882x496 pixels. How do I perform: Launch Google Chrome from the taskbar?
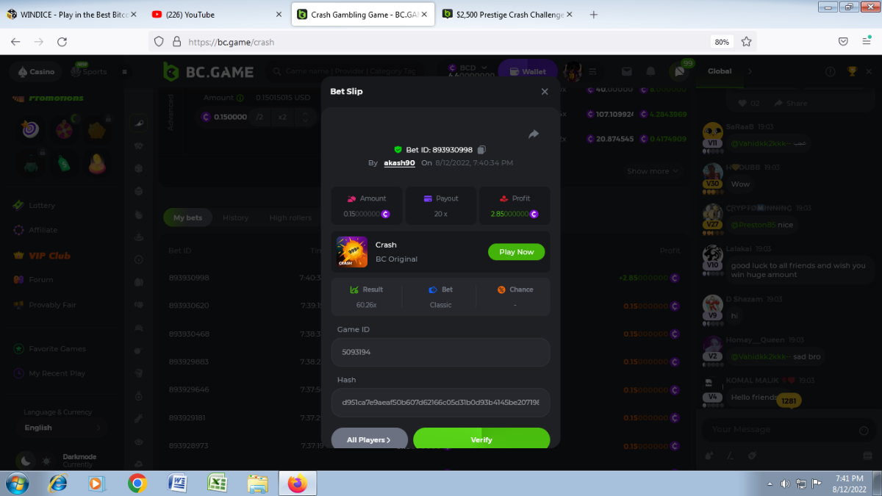(x=137, y=483)
